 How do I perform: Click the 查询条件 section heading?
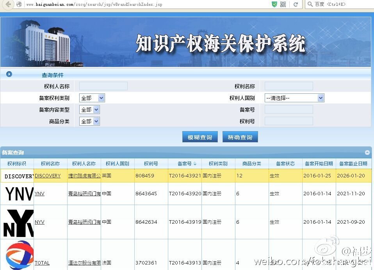point(53,75)
